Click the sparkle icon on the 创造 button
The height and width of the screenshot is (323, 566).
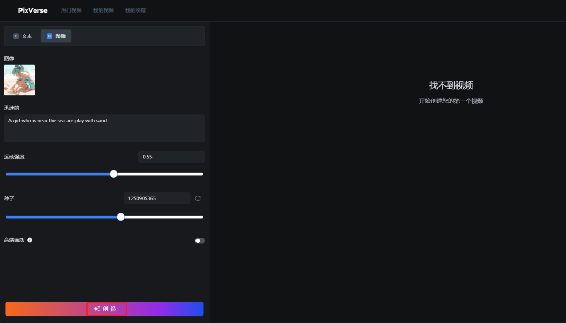(x=96, y=309)
